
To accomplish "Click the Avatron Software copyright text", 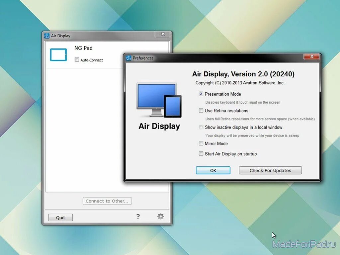I will [240, 83].
